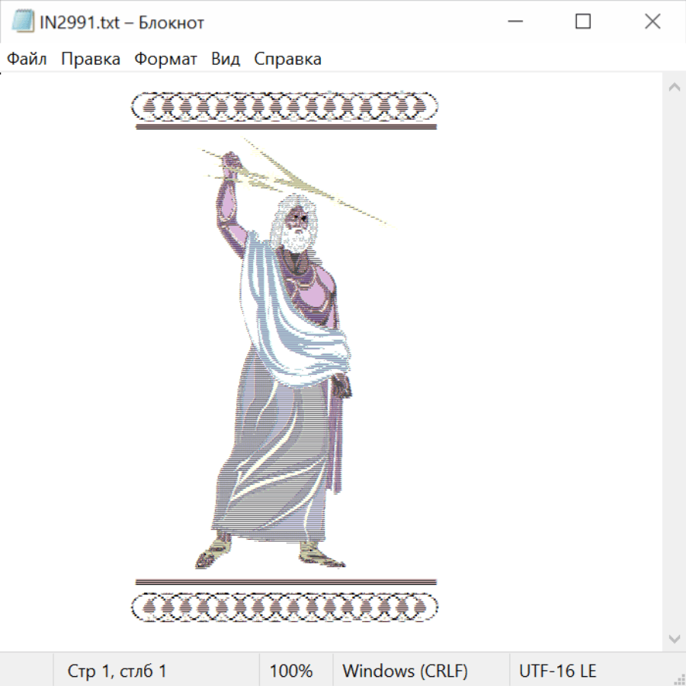Click the top ornamental chain border
This screenshot has width=686, height=686.
click(x=285, y=107)
